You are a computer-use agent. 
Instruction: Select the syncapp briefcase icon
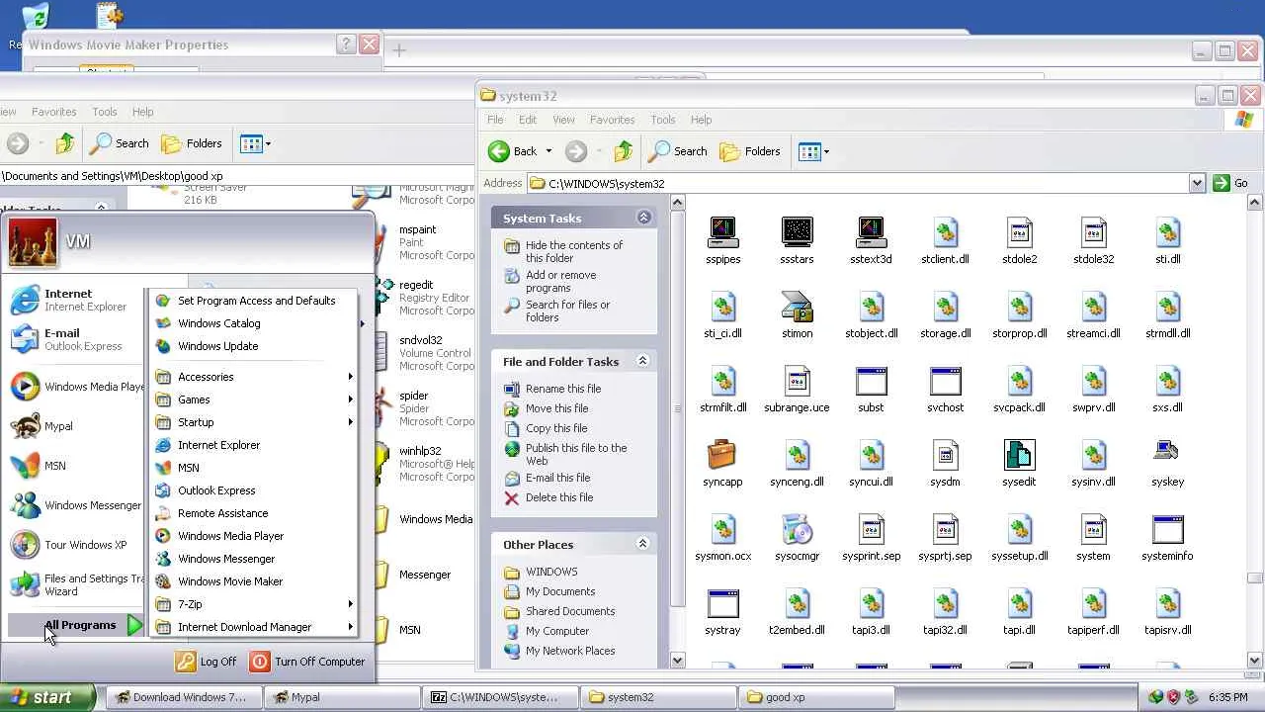click(722, 463)
